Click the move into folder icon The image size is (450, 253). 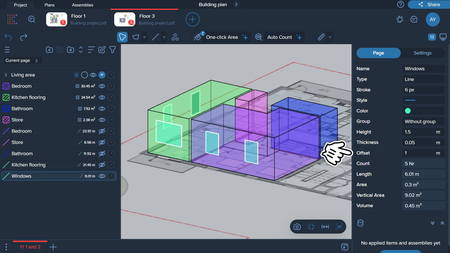(70, 50)
